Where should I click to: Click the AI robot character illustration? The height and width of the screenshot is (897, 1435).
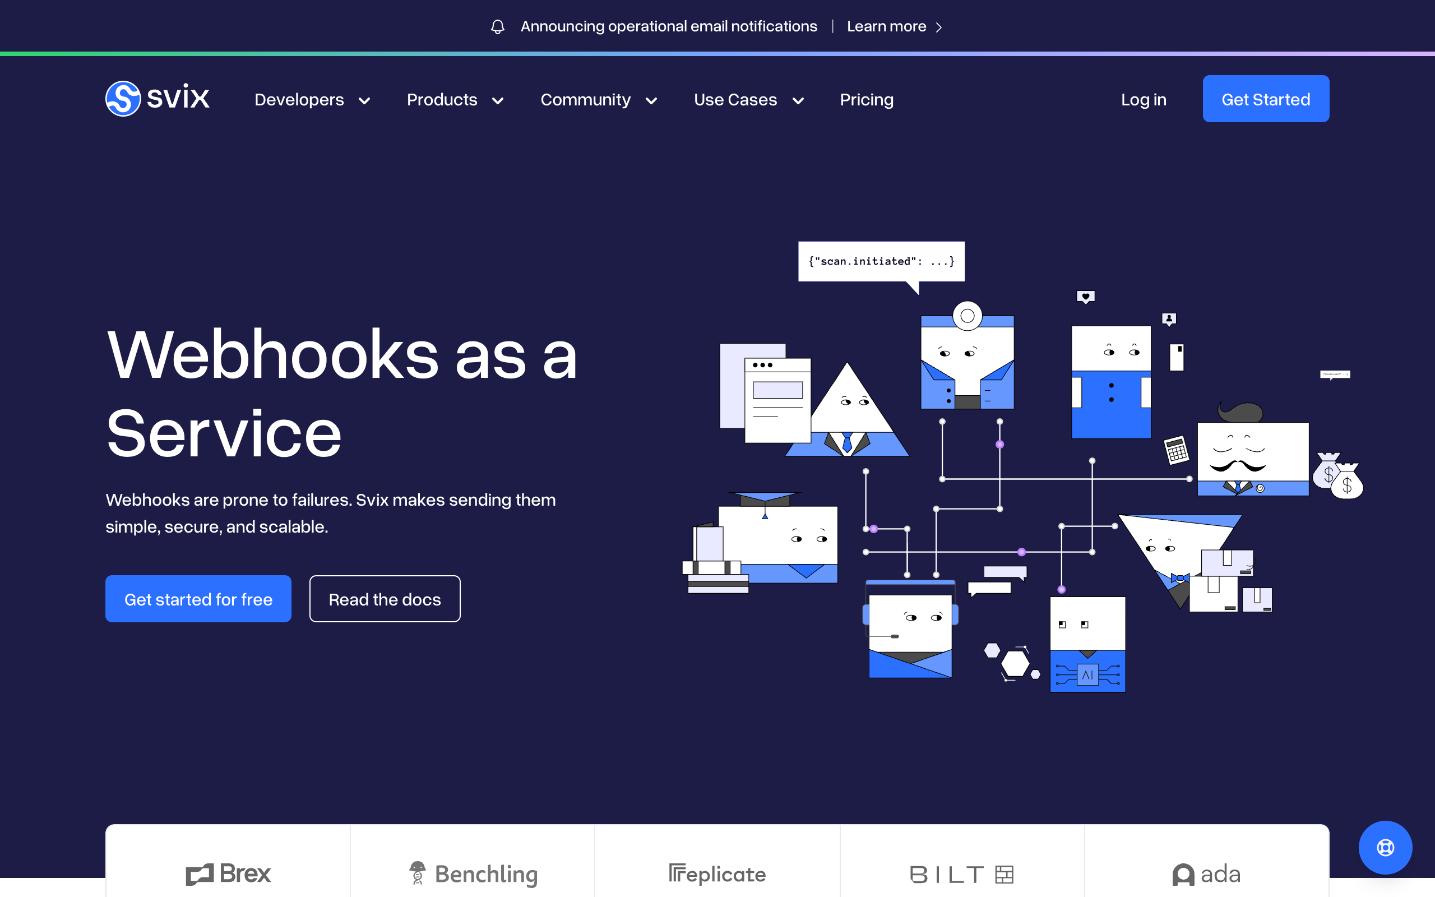(1087, 644)
